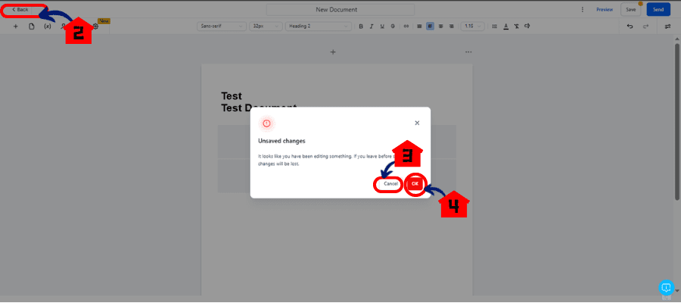Viewport: 681px width, 303px height.
Task: Undo the last change
Action: [x=630, y=27]
